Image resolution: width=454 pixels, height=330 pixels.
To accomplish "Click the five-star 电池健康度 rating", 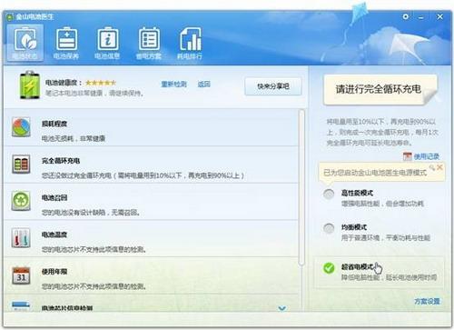I will [101, 83].
